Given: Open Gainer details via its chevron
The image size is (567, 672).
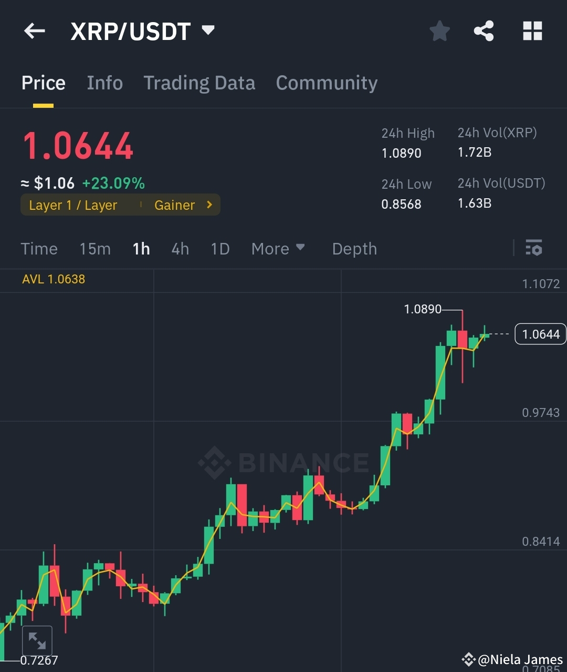Looking at the screenshot, I should click(x=209, y=205).
